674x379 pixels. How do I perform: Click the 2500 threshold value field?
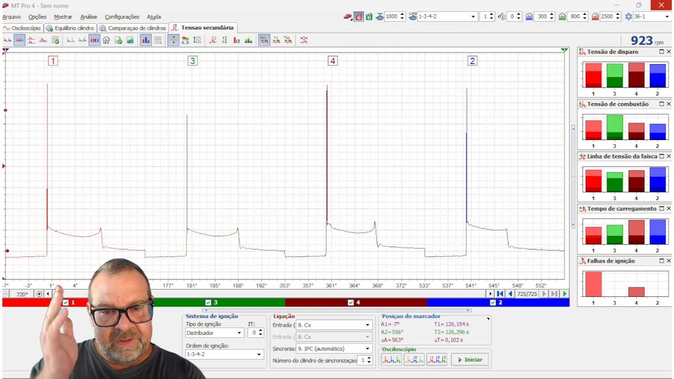610,16
